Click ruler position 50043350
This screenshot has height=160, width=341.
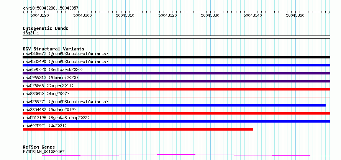click(x=295, y=15)
